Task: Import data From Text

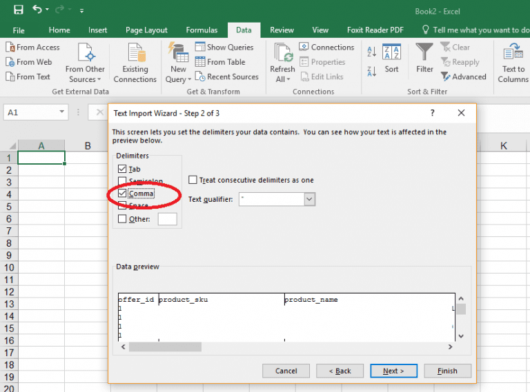Action: (x=28, y=77)
